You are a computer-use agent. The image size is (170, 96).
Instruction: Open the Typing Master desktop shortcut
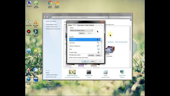coord(36,4)
